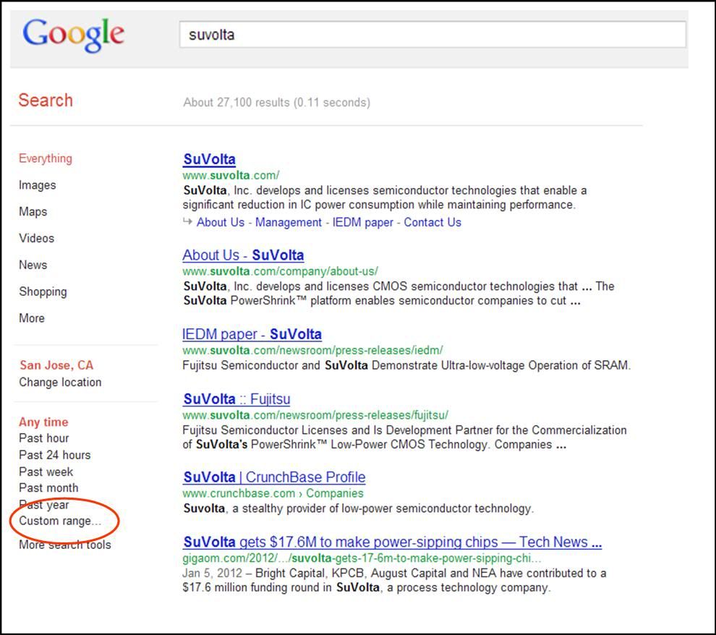Expand More search tools

[65, 545]
